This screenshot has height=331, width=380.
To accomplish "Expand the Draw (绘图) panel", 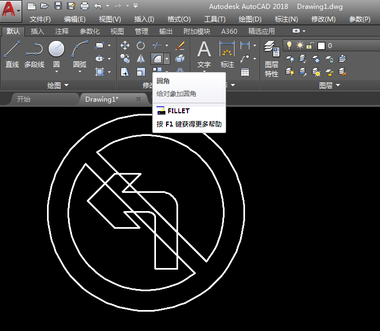I will (x=58, y=86).
